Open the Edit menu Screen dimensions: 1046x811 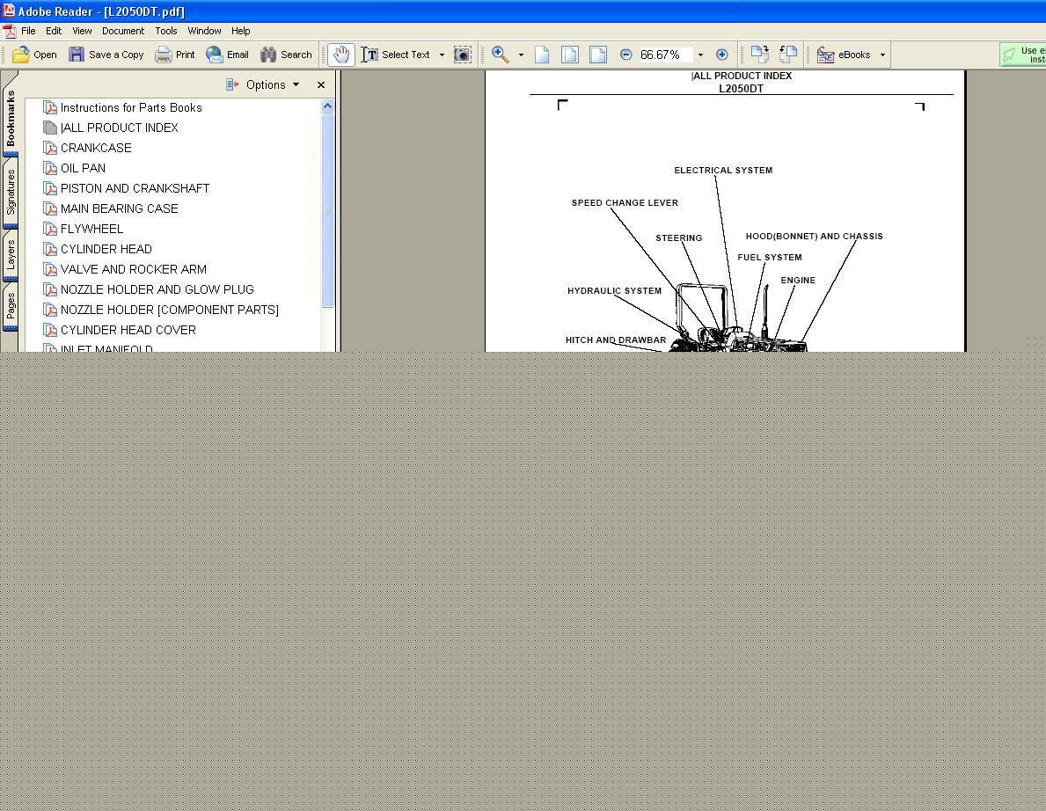click(x=54, y=31)
